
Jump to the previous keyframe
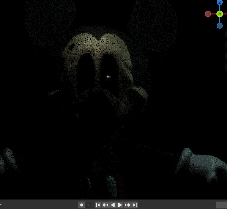point(105,205)
